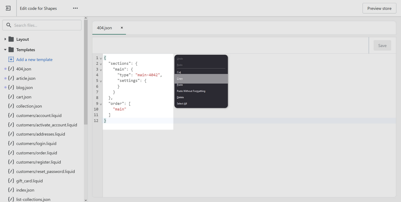This screenshot has width=401, height=202.
Task: Open the three-dots more actions menu
Action: [75, 8]
